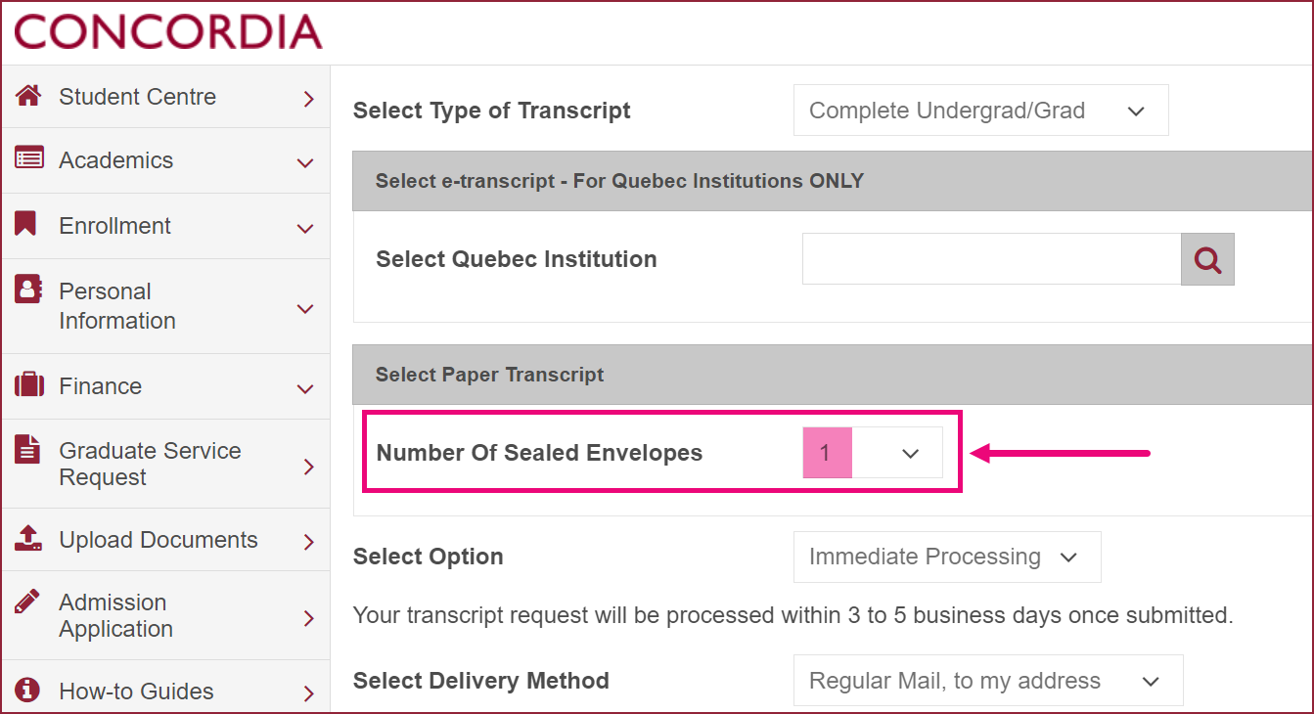The width and height of the screenshot is (1314, 714).
Task: Click the Academics sidebar icon
Action: click(28, 158)
